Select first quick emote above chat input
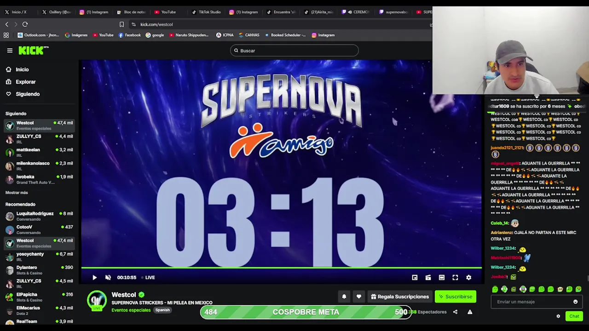Viewport: 589px width, 331px height. (x=495, y=289)
